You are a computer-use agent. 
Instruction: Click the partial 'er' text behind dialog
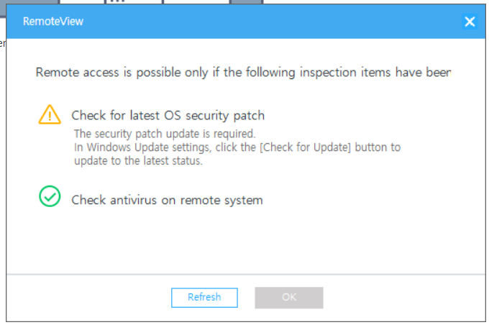(x=2, y=43)
